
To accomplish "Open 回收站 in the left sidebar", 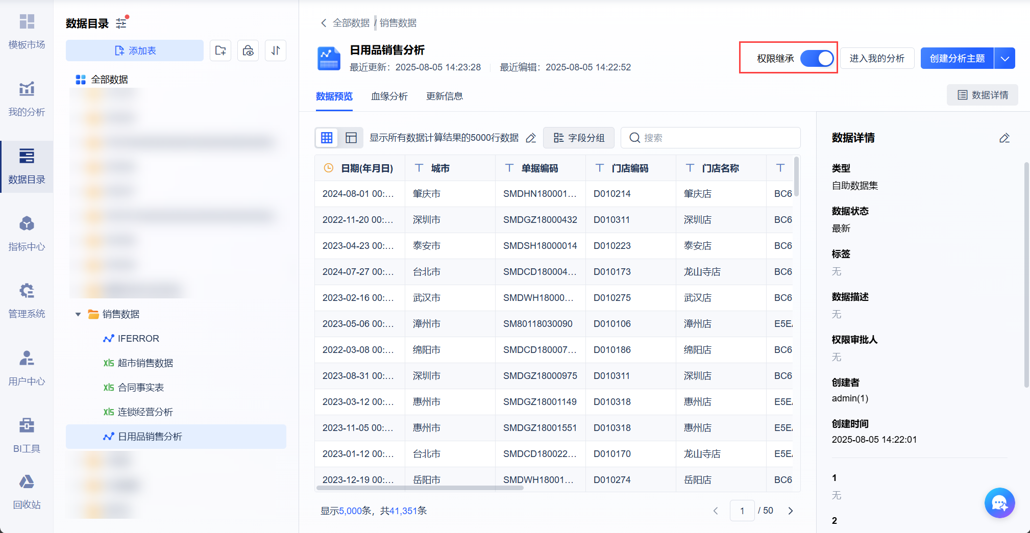I will [x=27, y=492].
